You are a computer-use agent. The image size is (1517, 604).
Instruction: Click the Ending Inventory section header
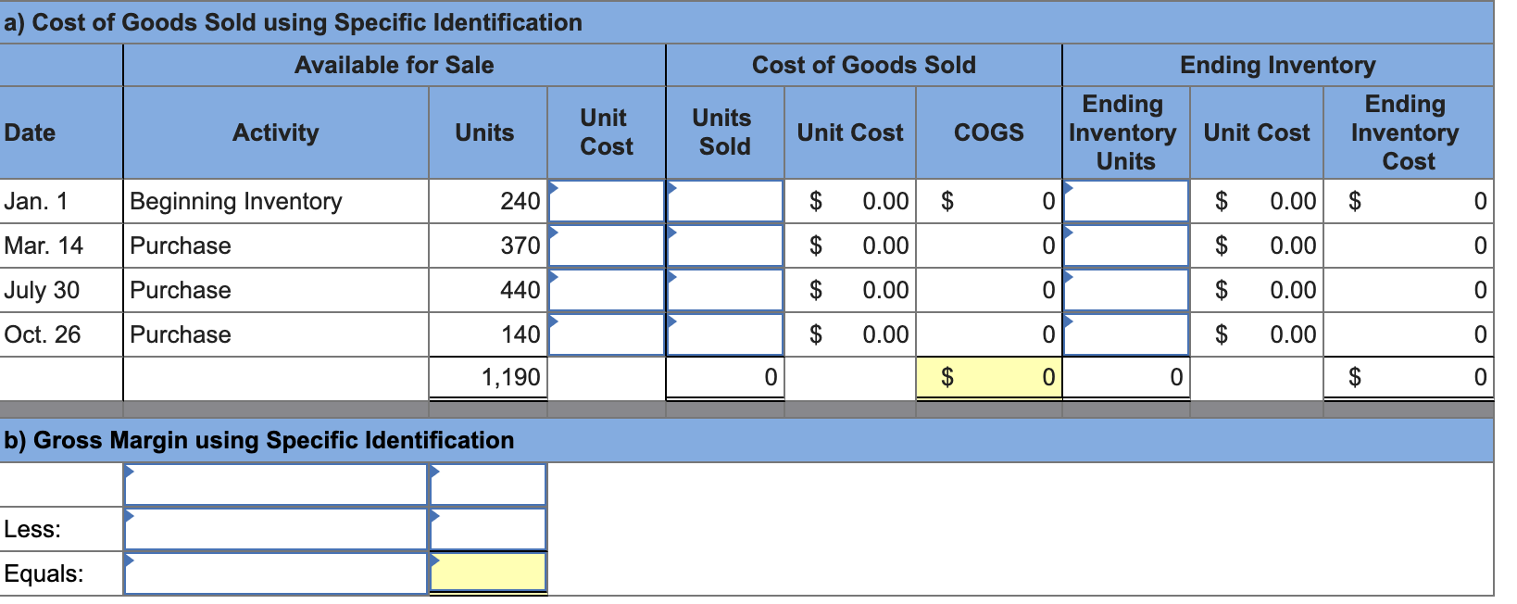pos(1278,65)
